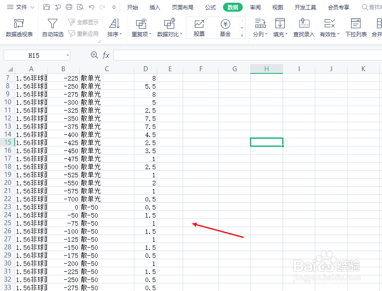Click cell B7 containing -225
Screen dimensions: 382x291
63,78
